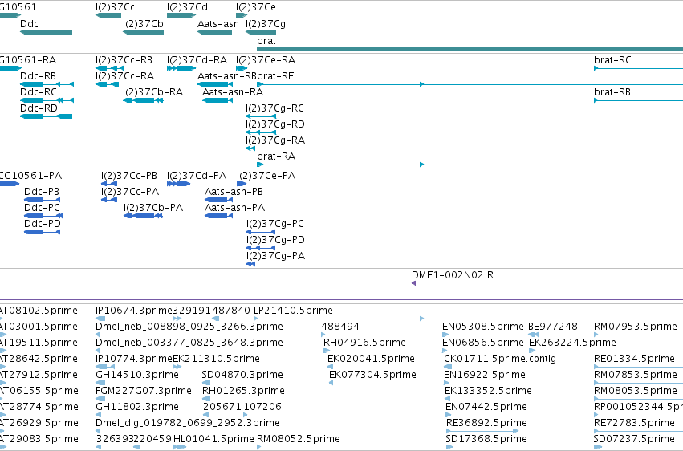
Task: Select the brat-RB transcript label
Action: pos(612,92)
